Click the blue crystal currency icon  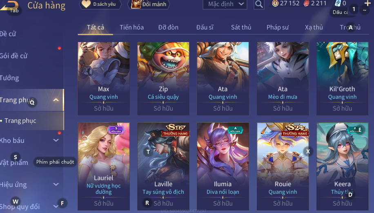[x=338, y=3]
